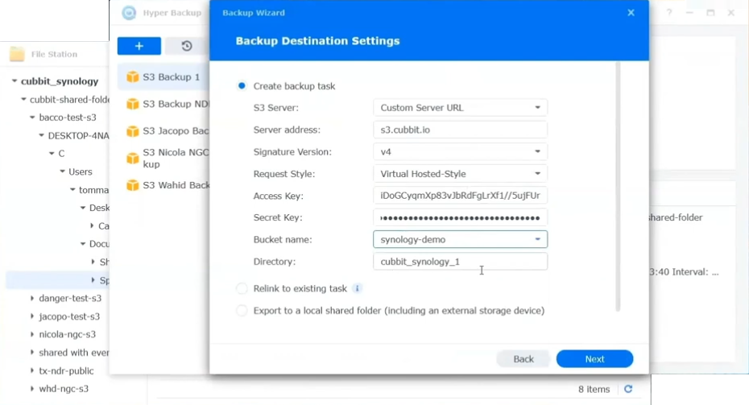Open the backup history clock icon
This screenshot has width=749, height=405.
point(186,46)
